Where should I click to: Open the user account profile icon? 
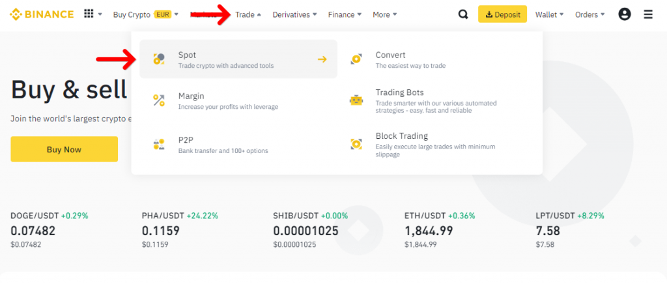[x=624, y=14]
